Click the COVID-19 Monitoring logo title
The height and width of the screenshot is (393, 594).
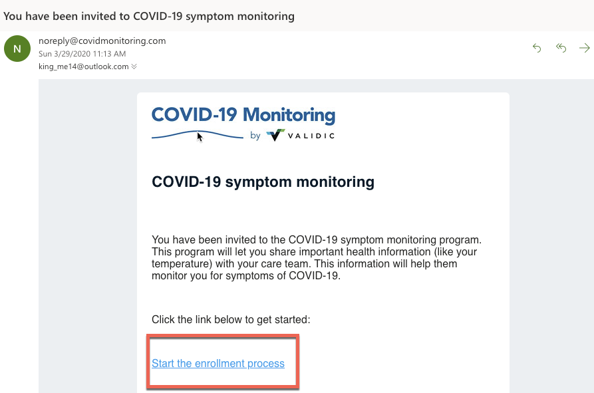pos(243,115)
